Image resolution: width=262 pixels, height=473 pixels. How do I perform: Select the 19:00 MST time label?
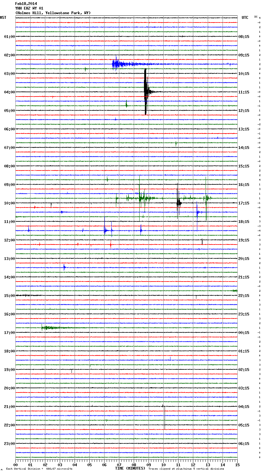pyautogui.click(x=9, y=370)
